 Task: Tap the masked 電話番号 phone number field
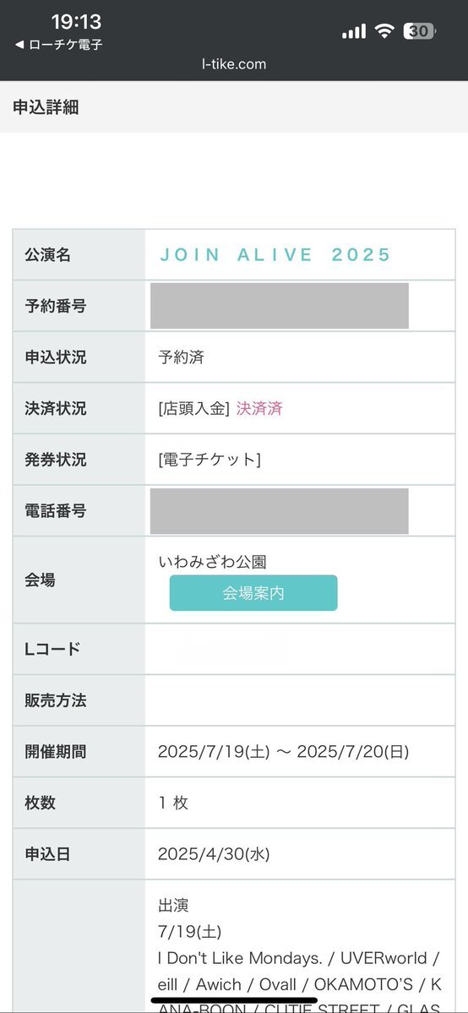[x=280, y=511]
